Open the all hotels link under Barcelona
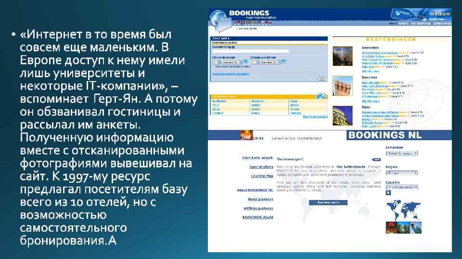Screen dimensions: 462x259 coord(371,101)
